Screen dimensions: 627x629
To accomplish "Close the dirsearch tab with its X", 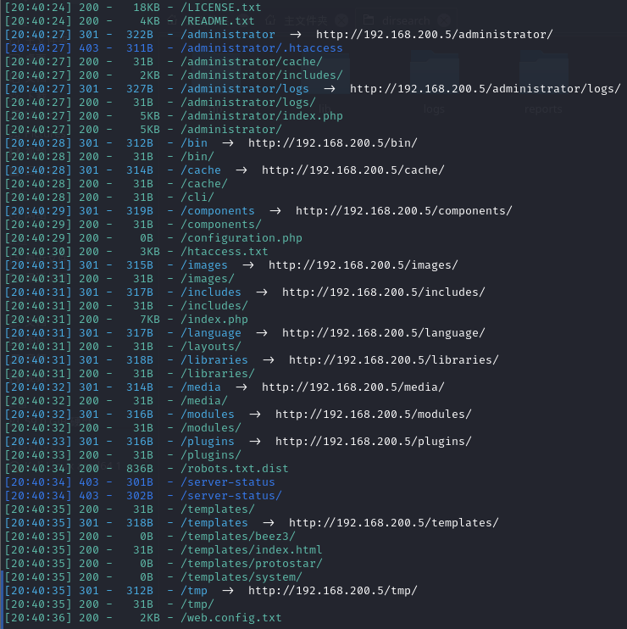I will (x=444, y=20).
